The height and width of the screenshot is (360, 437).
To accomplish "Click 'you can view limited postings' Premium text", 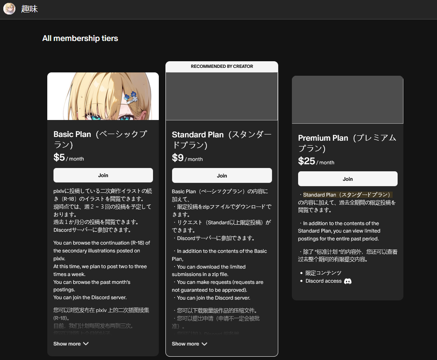I will point(339,235).
